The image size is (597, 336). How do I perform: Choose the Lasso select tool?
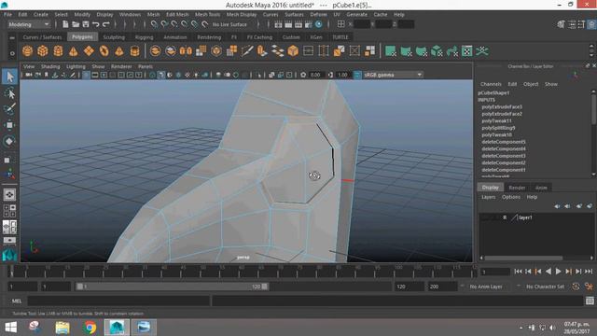click(x=9, y=93)
